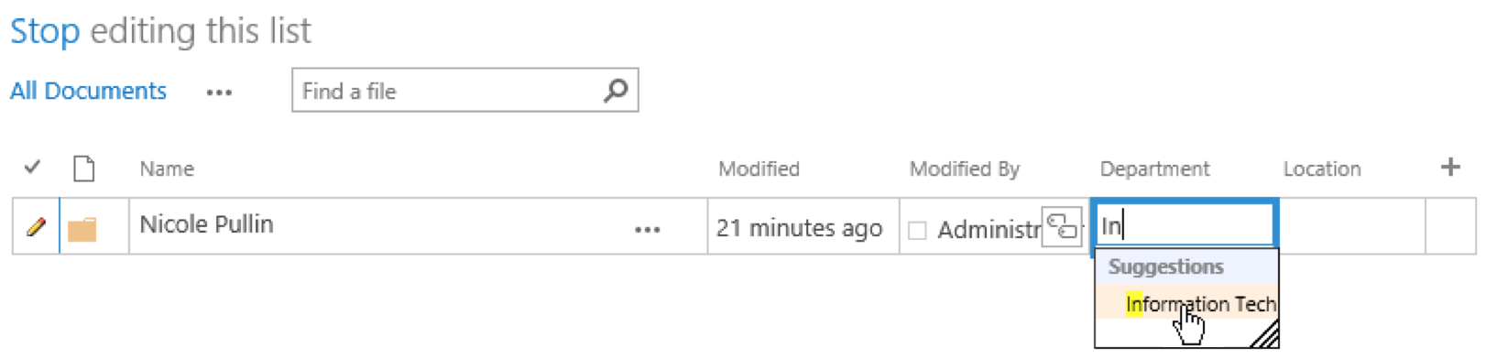Sort by the Modified column header
The height and width of the screenshot is (359, 1497).
pyautogui.click(x=759, y=169)
